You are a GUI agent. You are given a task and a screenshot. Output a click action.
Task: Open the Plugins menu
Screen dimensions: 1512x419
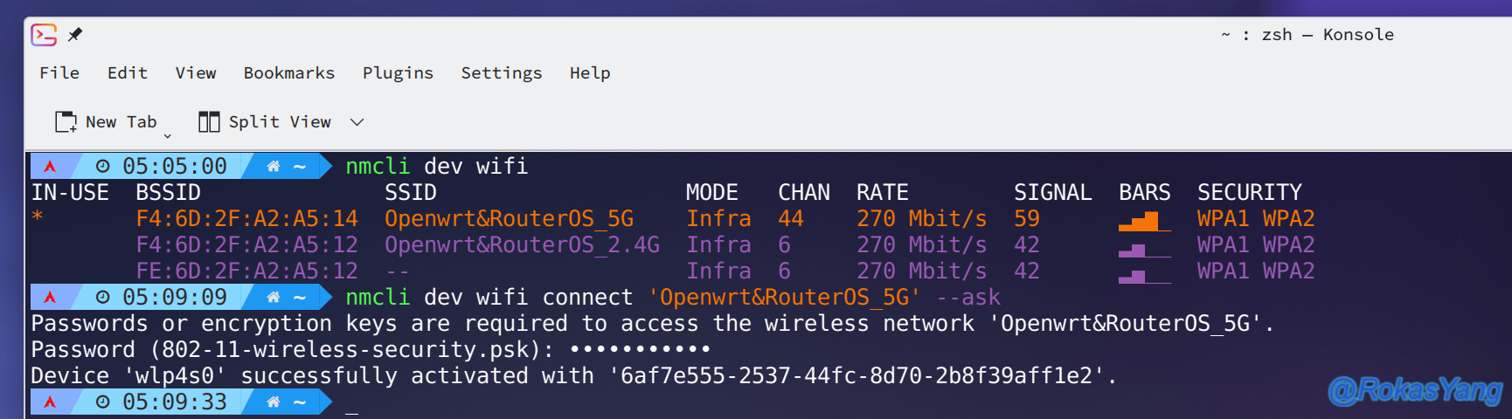tap(398, 73)
